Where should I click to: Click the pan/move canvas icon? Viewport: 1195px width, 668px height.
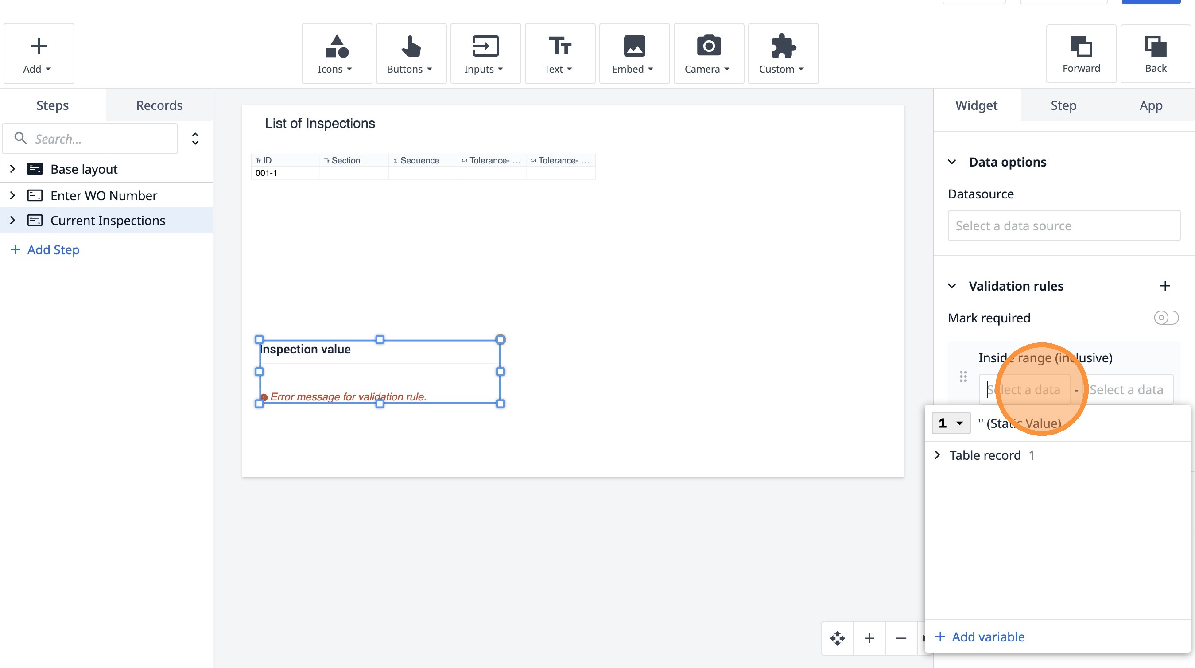837,638
